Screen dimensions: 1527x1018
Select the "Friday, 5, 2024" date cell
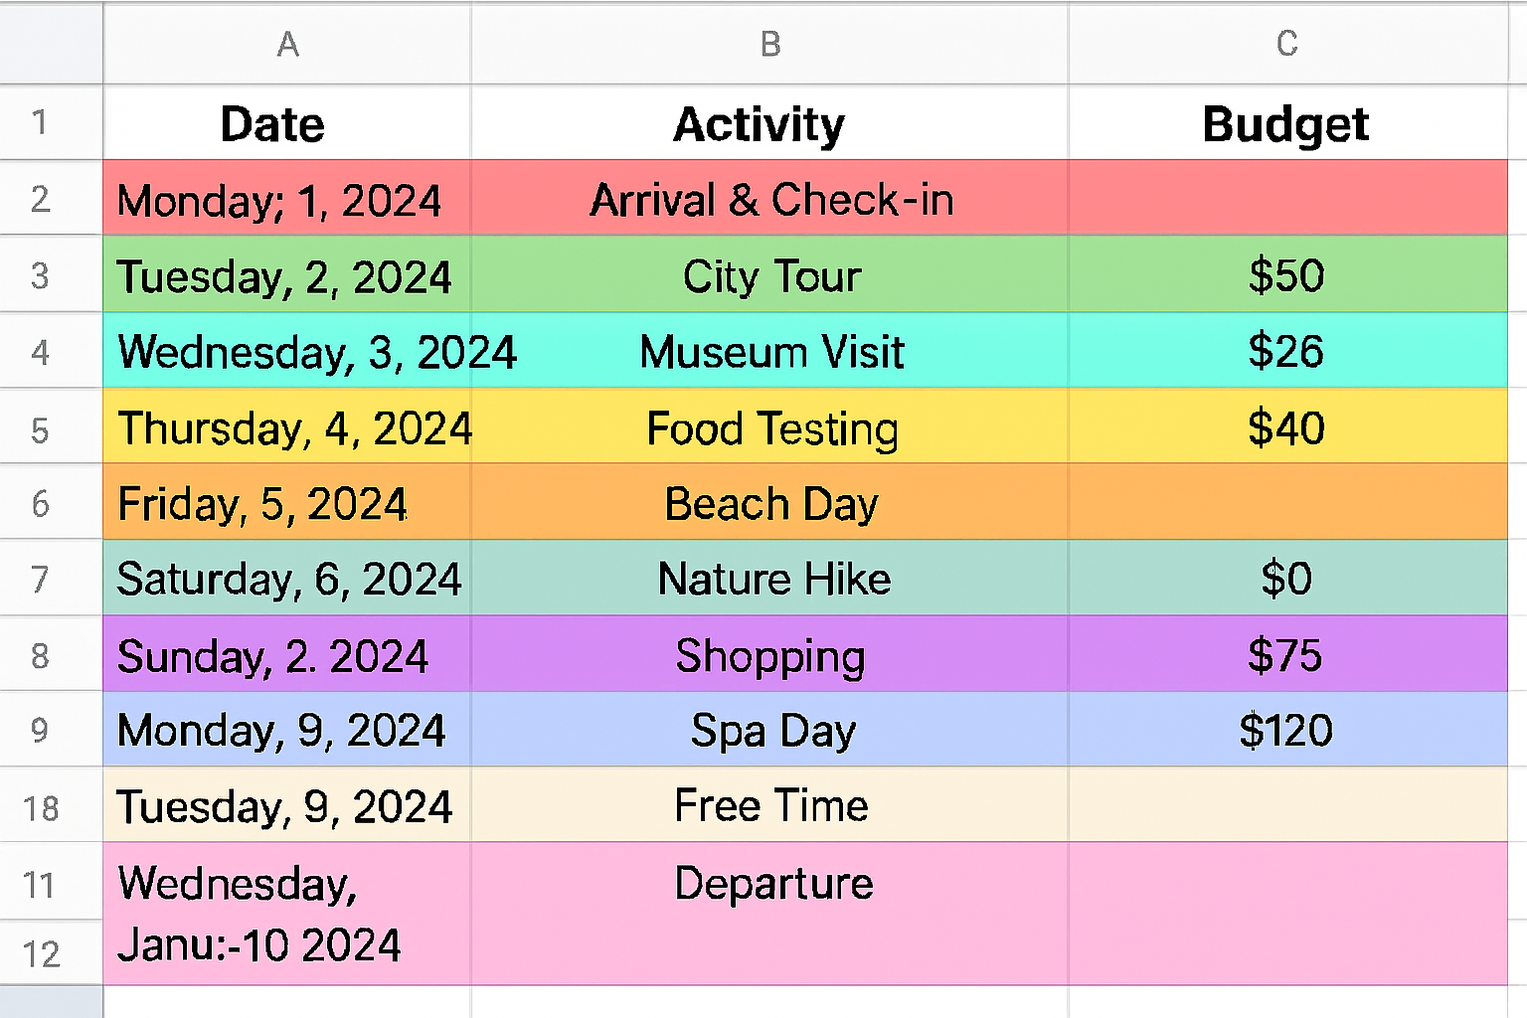point(263,504)
